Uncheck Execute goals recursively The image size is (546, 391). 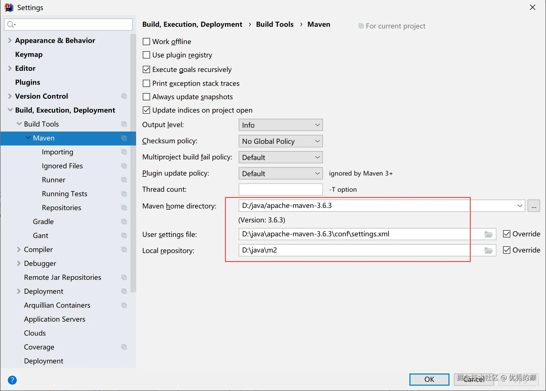pyautogui.click(x=146, y=69)
